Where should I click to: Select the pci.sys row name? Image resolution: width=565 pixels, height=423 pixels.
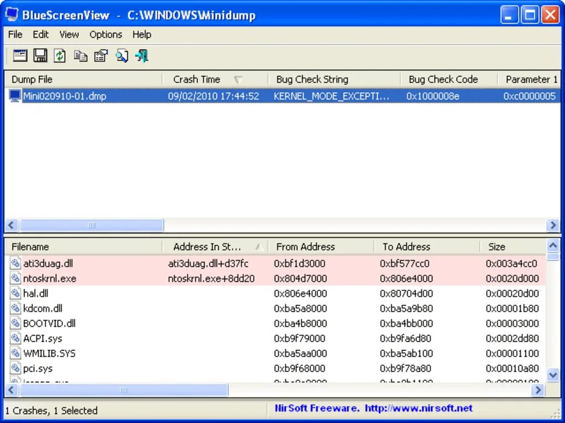pyautogui.click(x=38, y=369)
